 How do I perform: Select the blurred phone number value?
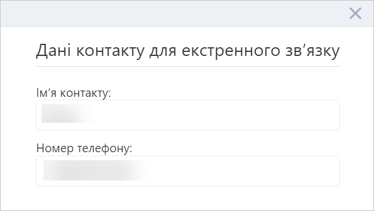tap(95, 170)
